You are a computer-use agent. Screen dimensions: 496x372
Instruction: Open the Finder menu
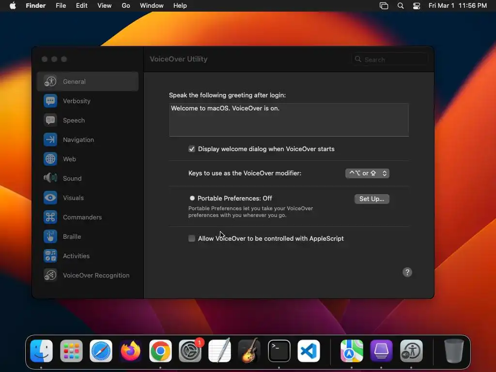tap(36, 6)
